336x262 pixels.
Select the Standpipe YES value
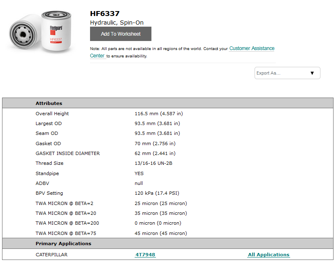(139, 173)
